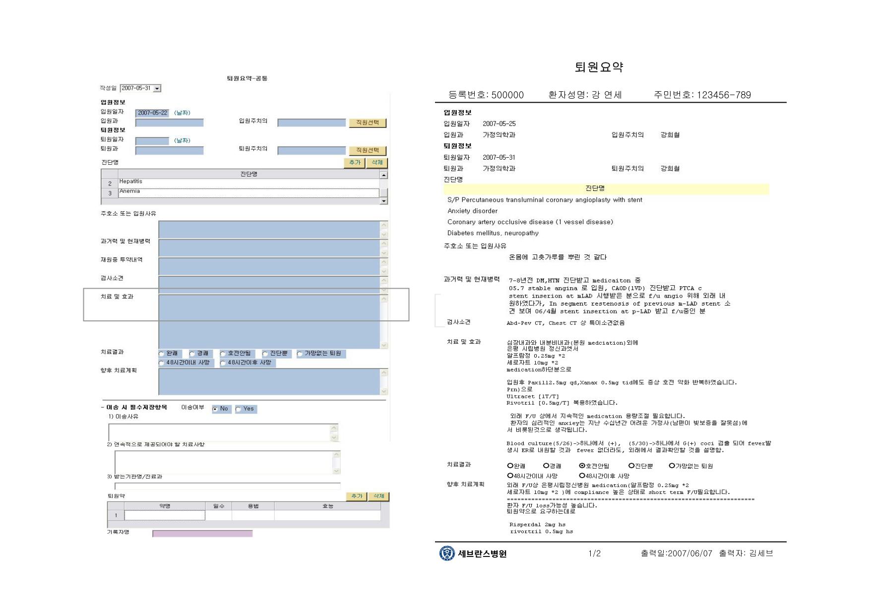Click 추가 button beside 퇴원약
Image resolution: width=870 pixels, height=615 pixels.
point(357,496)
